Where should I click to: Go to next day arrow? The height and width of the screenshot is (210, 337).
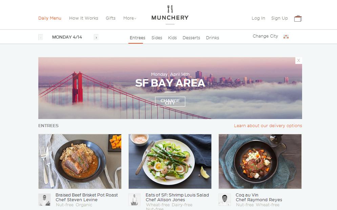[96, 37]
